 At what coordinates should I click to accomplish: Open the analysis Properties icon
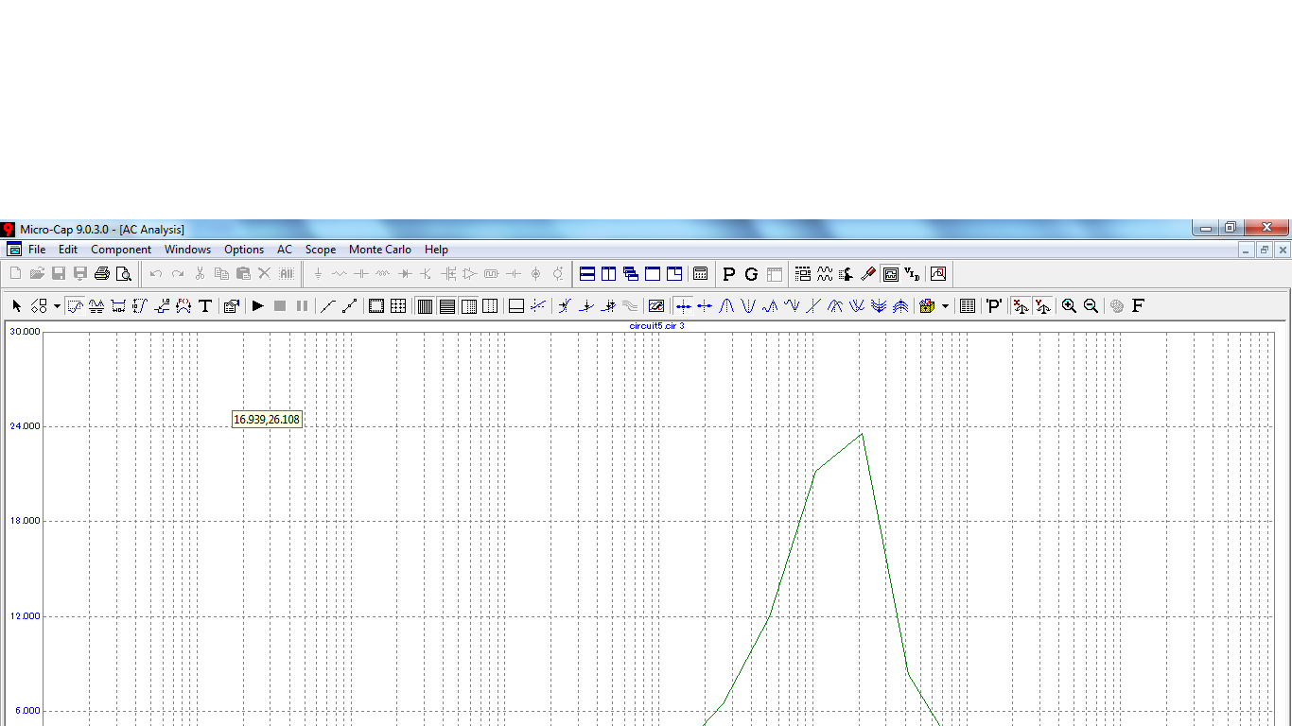(x=231, y=306)
